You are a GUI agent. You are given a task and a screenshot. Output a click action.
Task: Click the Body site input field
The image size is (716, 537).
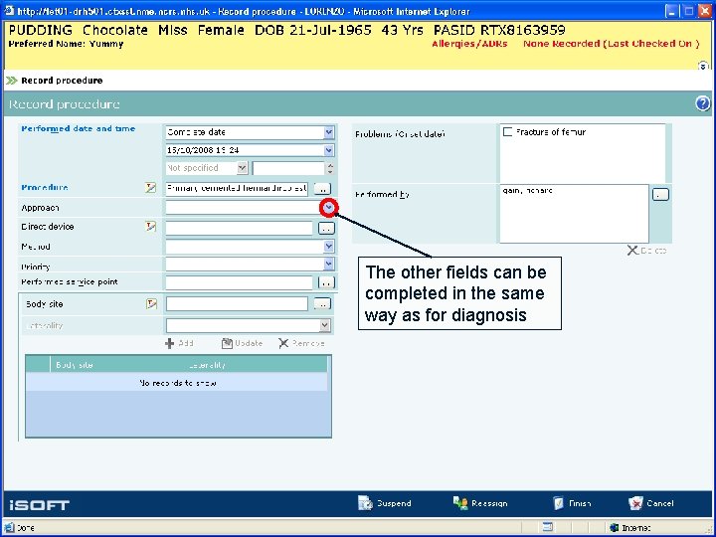coord(237,304)
